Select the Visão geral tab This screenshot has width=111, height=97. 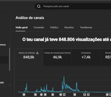coord(21,27)
